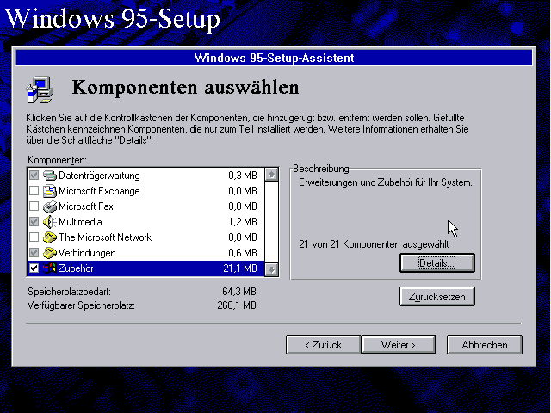Click '21 von 21 Komponenten ausgewählt' text
The width and height of the screenshot is (551, 413).
[374, 244]
